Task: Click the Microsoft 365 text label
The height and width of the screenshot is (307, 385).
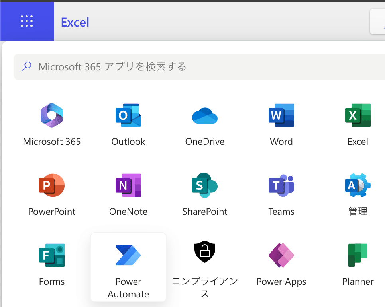Action: click(52, 142)
